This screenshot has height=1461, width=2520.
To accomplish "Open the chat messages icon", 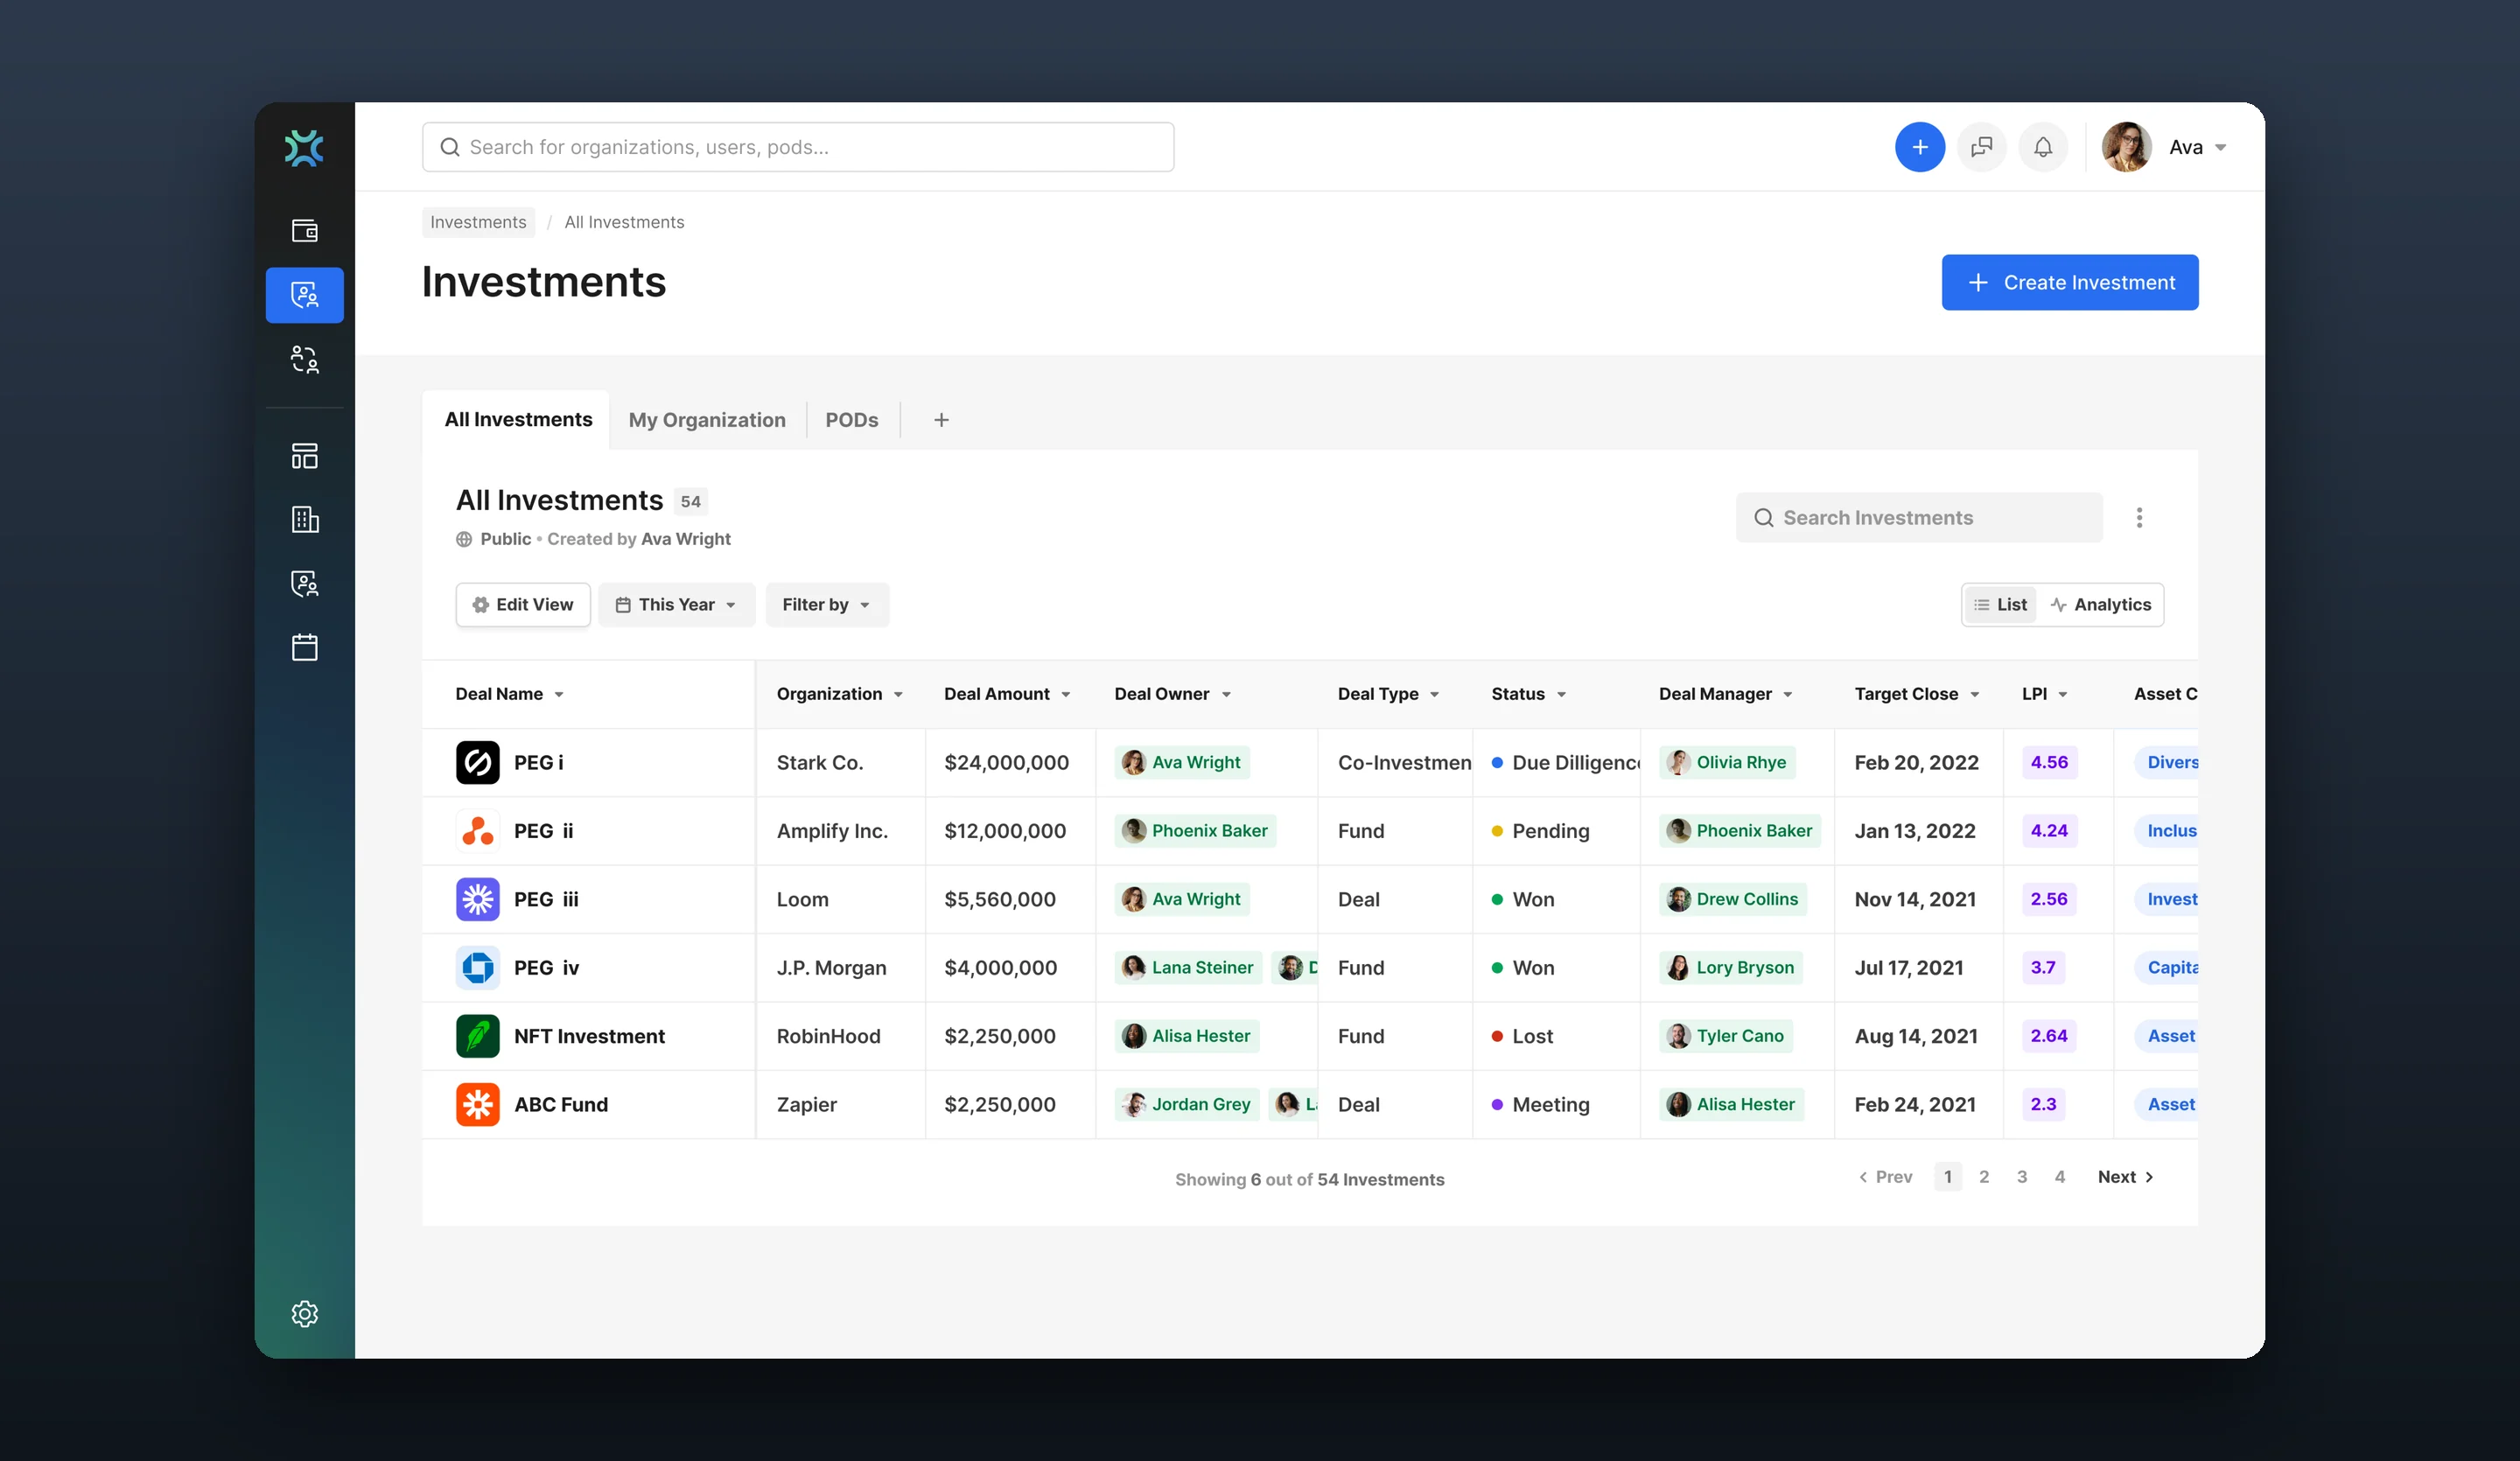I will [x=1981, y=147].
